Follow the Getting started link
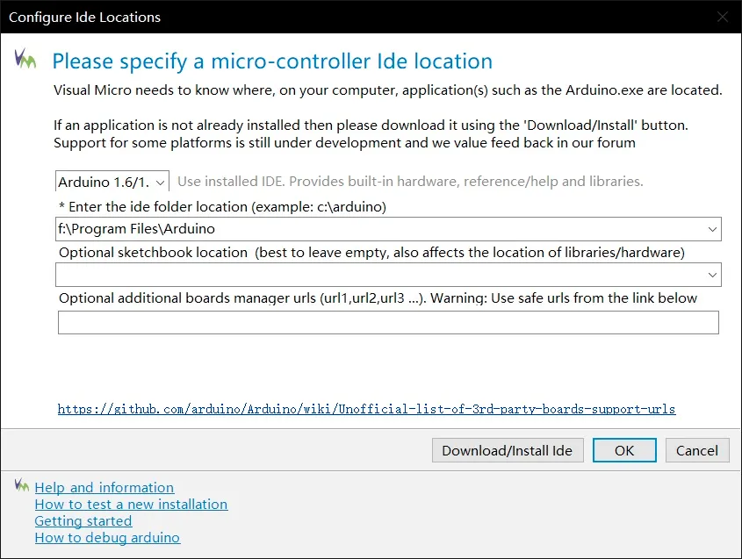Image resolution: width=742 pixels, height=559 pixels. (83, 521)
